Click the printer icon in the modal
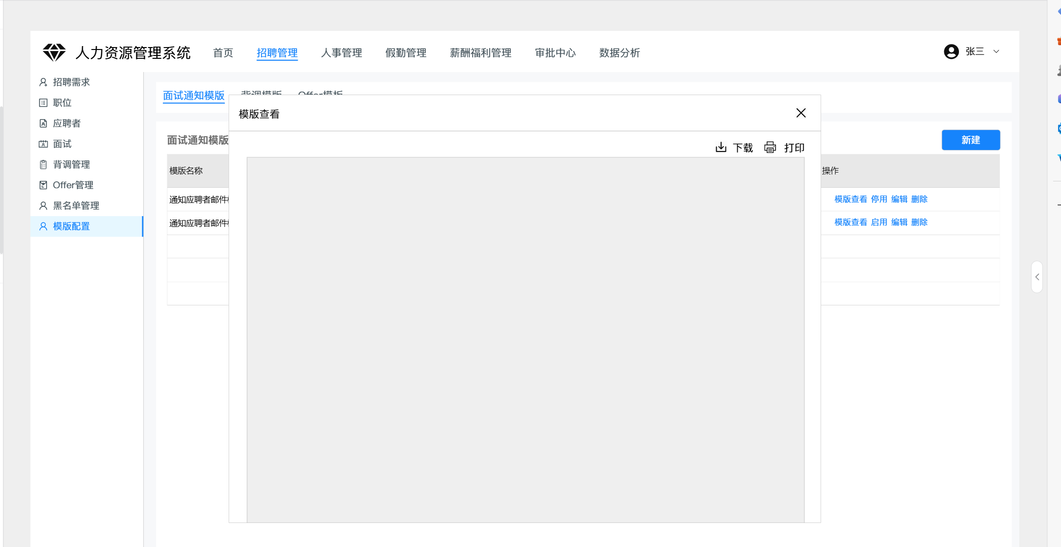The image size is (1061, 547). (x=770, y=147)
